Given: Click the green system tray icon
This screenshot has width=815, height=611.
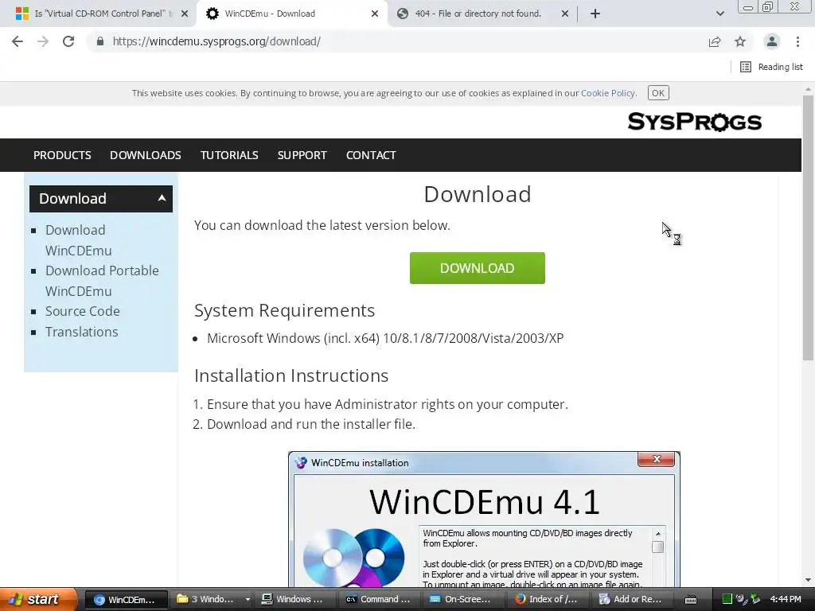Looking at the screenshot, I should point(727,599).
